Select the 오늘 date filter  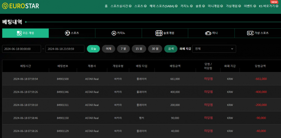coord(93,49)
